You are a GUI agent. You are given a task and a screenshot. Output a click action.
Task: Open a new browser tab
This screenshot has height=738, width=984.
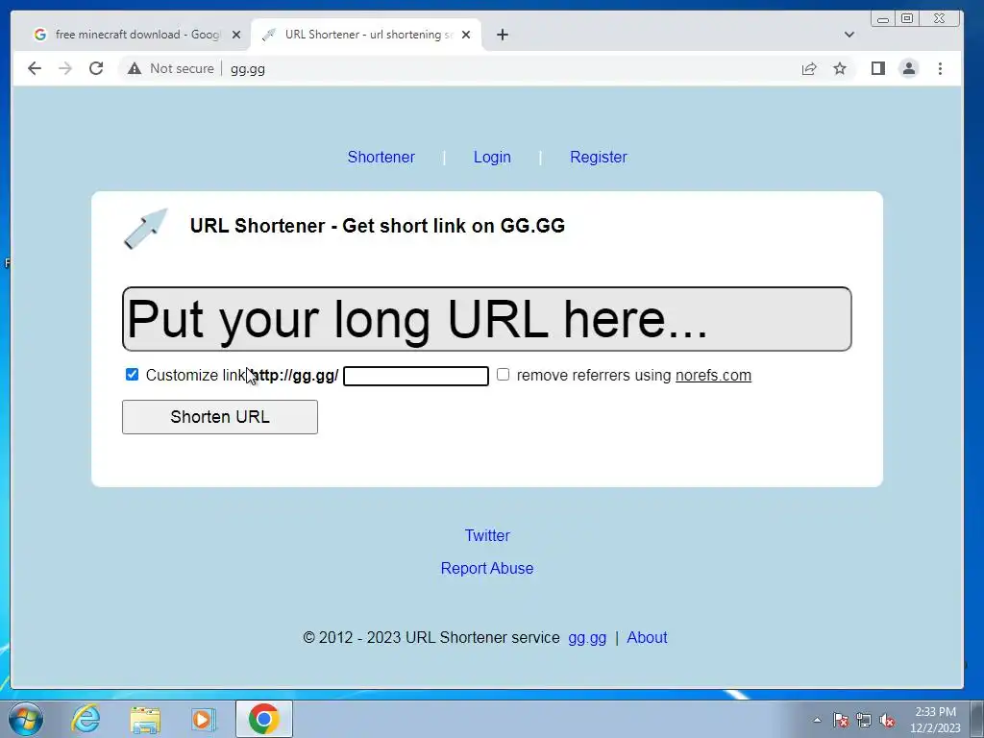pos(502,35)
